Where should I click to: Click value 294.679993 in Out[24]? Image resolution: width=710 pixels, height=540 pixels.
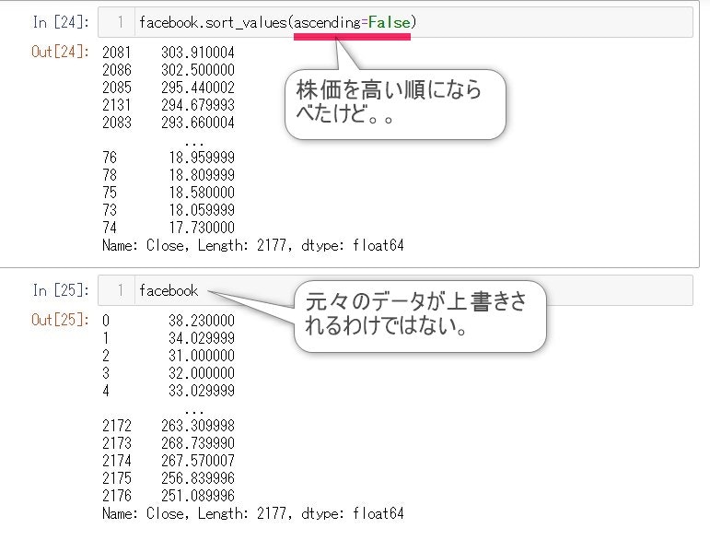point(198,105)
